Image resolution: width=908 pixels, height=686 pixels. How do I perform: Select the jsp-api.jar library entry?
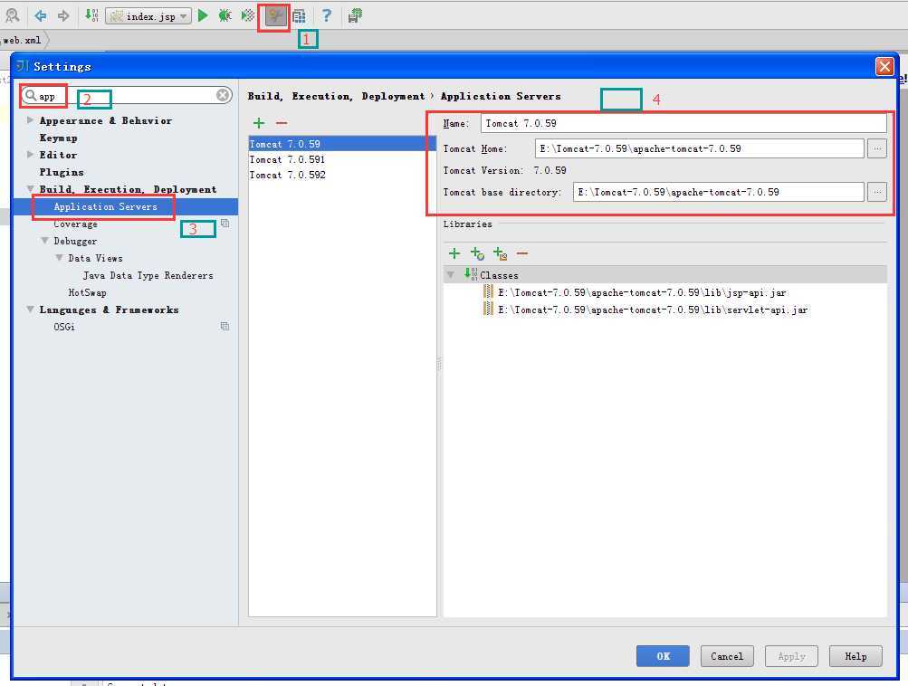pos(642,292)
